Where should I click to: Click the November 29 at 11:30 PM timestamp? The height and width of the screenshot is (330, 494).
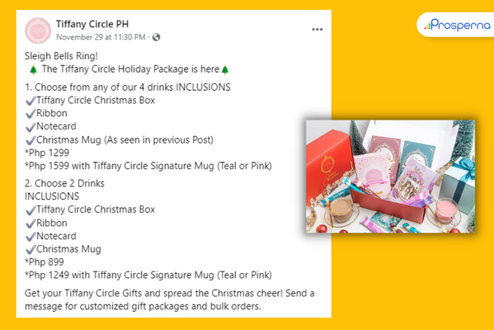tap(101, 37)
